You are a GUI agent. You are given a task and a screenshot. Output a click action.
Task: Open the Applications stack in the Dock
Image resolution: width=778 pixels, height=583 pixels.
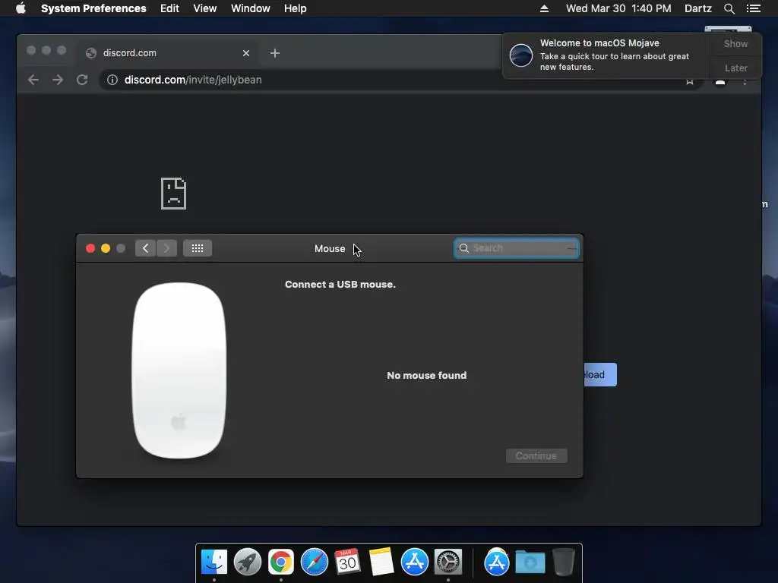[x=496, y=562]
